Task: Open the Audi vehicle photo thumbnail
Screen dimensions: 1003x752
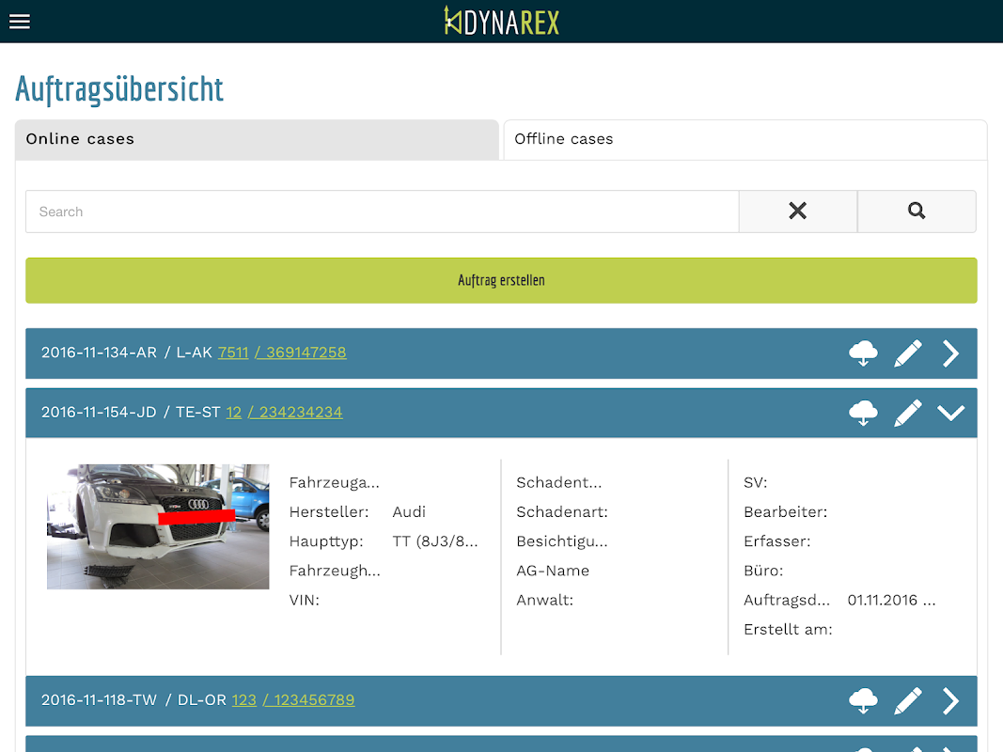Action: pyautogui.click(x=158, y=526)
